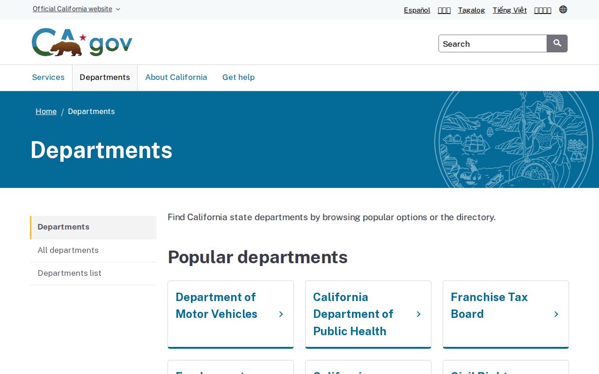Click the Public Health card arrow
Image resolution: width=599 pixels, height=374 pixels.
(419, 314)
